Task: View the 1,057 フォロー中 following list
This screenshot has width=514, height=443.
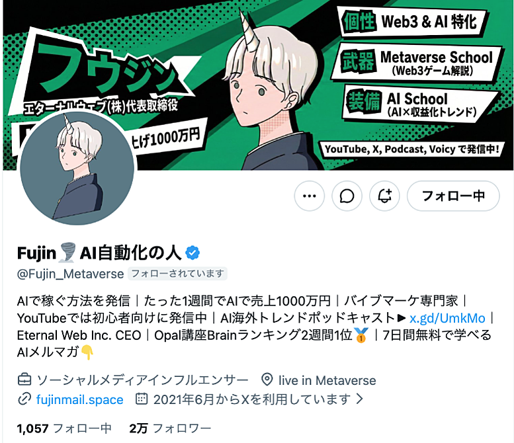Action: [64, 428]
